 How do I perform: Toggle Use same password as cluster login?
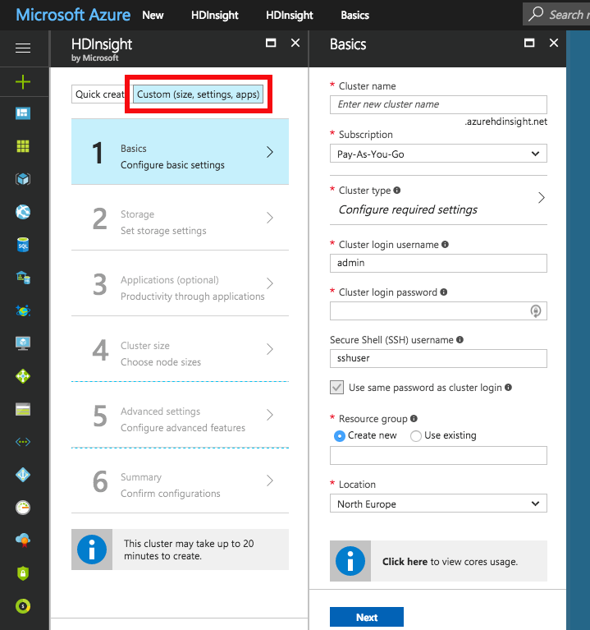(x=336, y=388)
